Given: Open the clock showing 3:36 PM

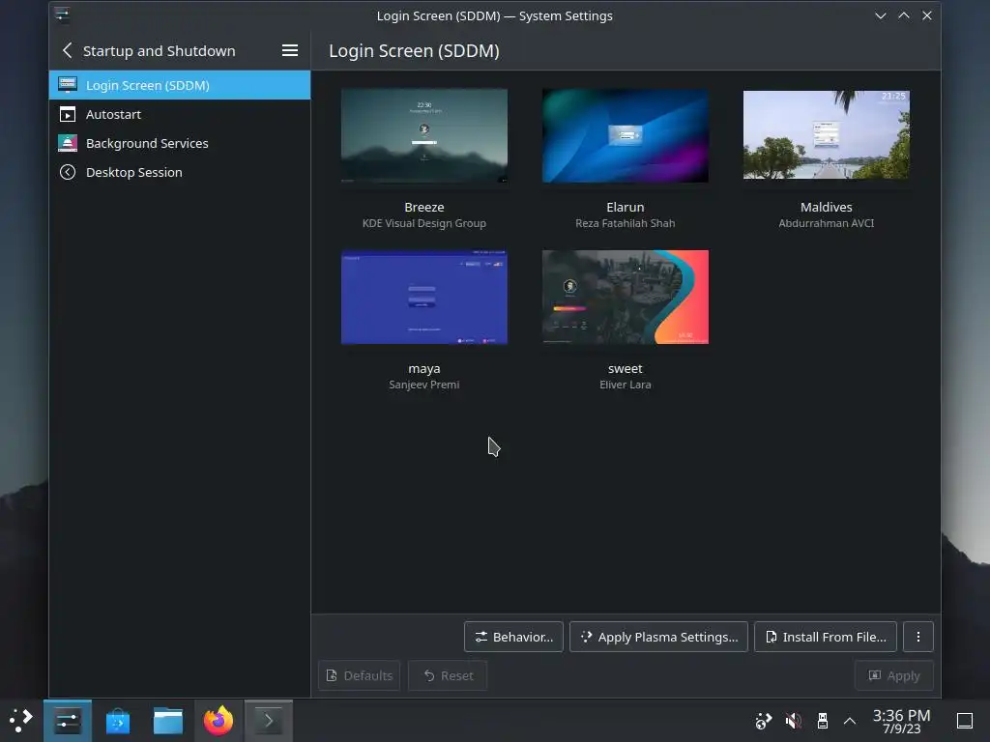Looking at the screenshot, I should [x=901, y=721].
